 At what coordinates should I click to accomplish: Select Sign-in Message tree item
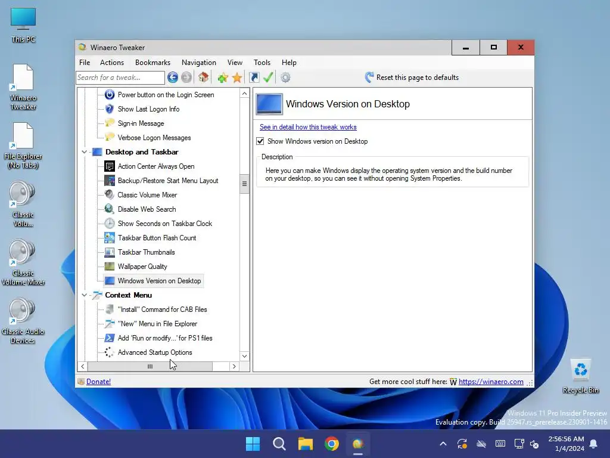click(x=141, y=123)
